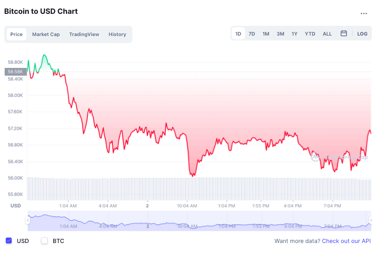Uncheck the USD checkbox
Screen dimensions: 377x255
pyautogui.click(x=9, y=241)
